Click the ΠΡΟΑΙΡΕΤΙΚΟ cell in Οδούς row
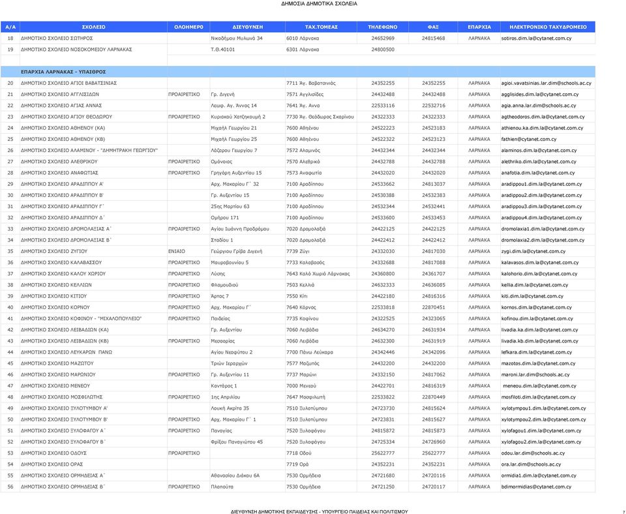 [x=184, y=453]
